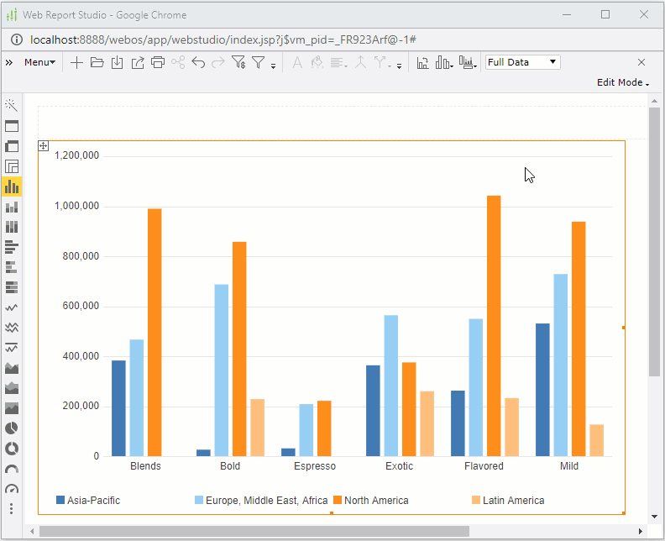This screenshot has width=665, height=541.
Task: Click the New (plus) toolbar icon
Action: 76,62
